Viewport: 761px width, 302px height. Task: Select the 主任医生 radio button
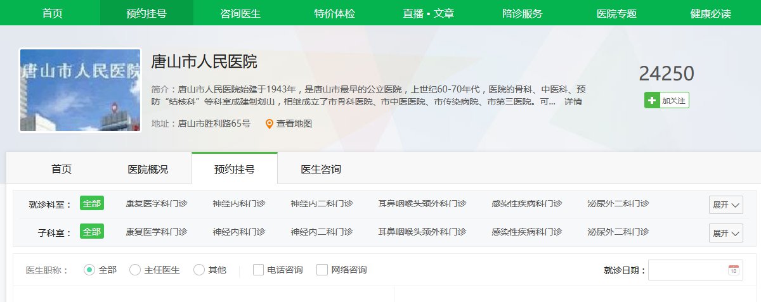pyautogui.click(x=135, y=270)
